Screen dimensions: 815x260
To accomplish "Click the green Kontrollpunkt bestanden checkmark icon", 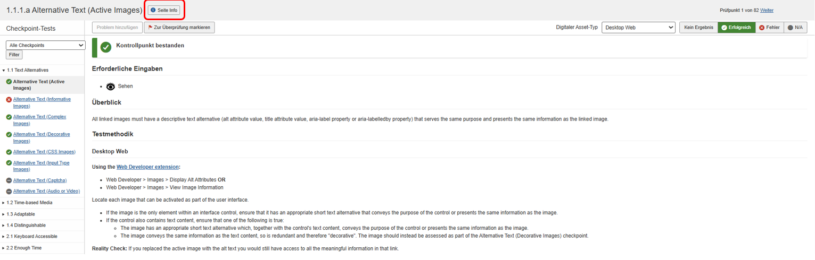I will tap(106, 47).
